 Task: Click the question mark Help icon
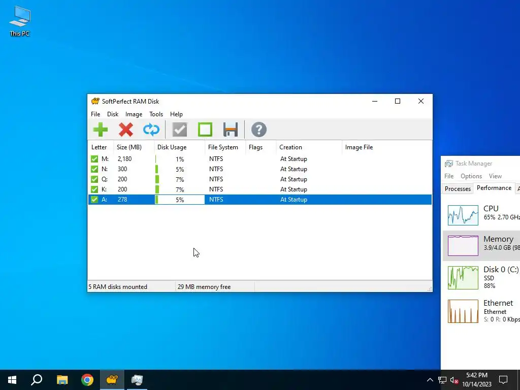point(259,129)
